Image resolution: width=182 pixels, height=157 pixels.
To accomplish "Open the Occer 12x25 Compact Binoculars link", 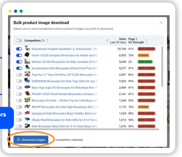I will (64, 55).
